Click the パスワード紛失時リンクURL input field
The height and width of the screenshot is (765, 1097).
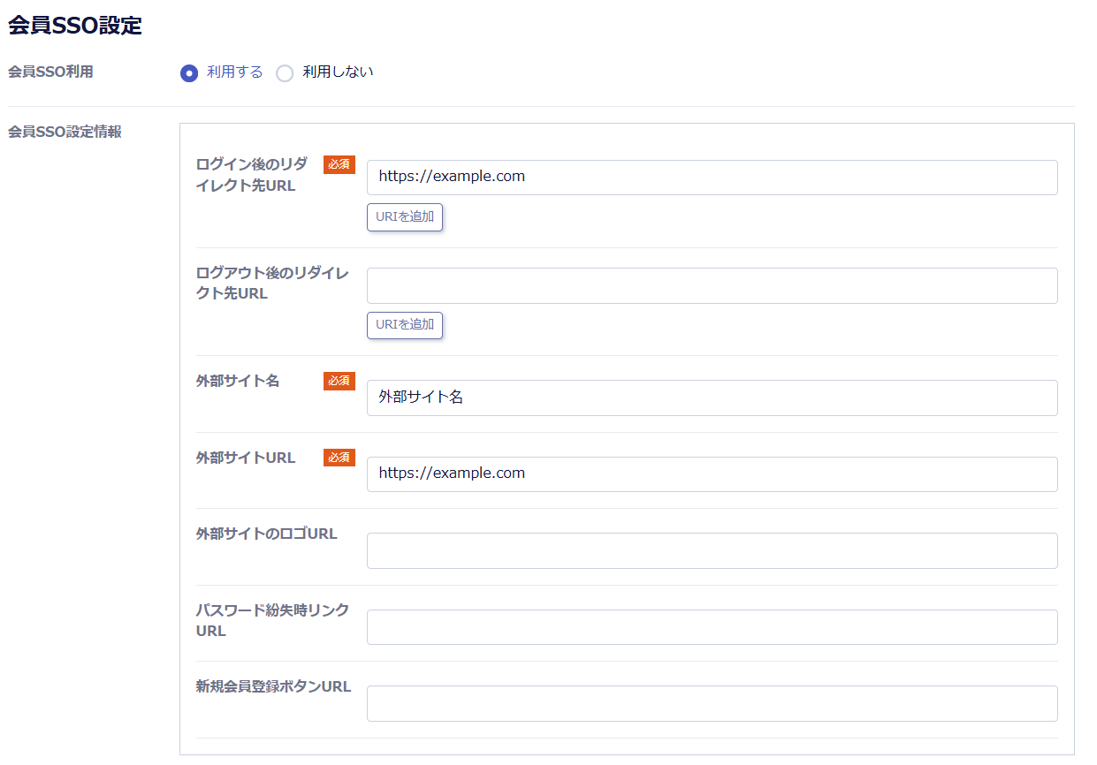(x=712, y=627)
